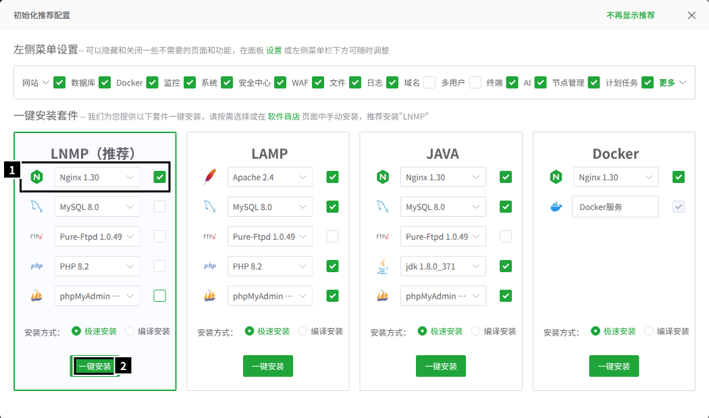
Task: Click the phpMyAdmin sailboat icon in LNMP card
Action: click(36, 296)
